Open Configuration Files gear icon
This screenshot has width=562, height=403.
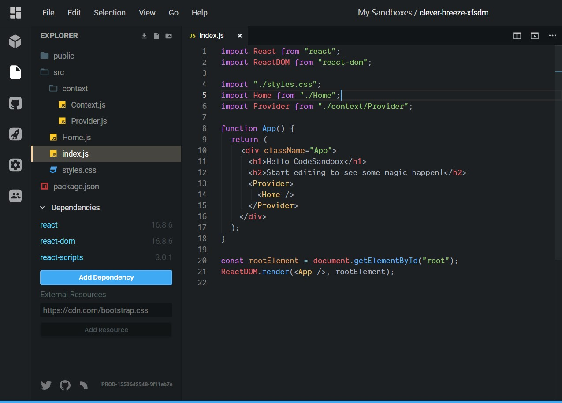click(x=15, y=165)
